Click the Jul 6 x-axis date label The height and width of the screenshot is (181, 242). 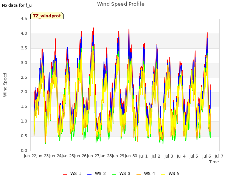tap(206, 156)
